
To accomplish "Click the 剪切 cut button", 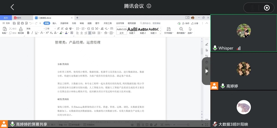I will (x=13, y=28).
